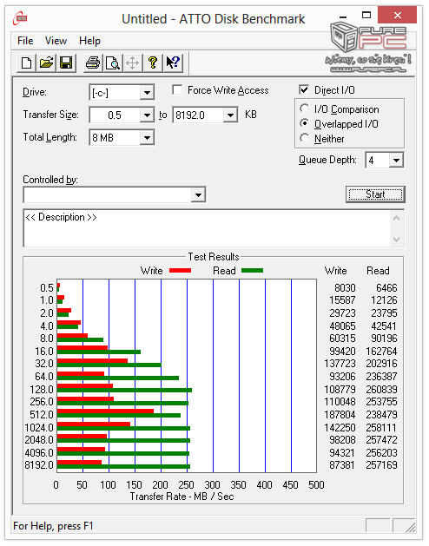The width and height of the screenshot is (429, 546).
Task: Click the green read bar for 128.0
Action: pyautogui.click(x=124, y=390)
